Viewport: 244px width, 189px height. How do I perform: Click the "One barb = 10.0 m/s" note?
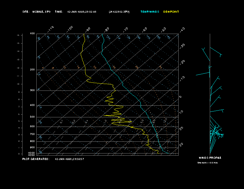click(207, 163)
